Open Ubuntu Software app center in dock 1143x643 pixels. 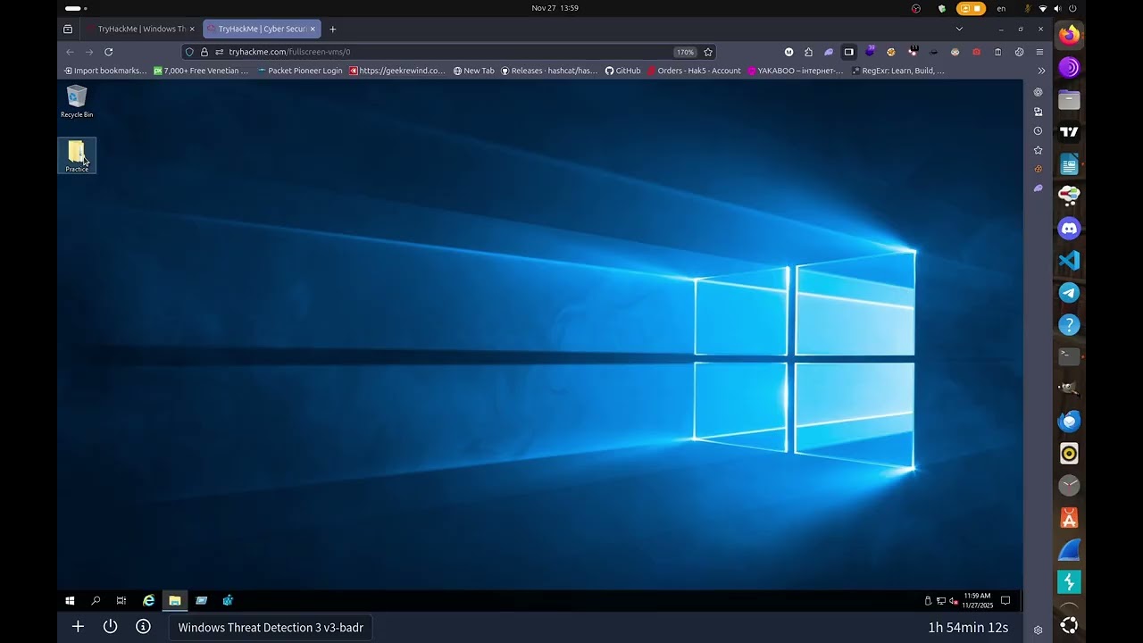click(x=1069, y=518)
